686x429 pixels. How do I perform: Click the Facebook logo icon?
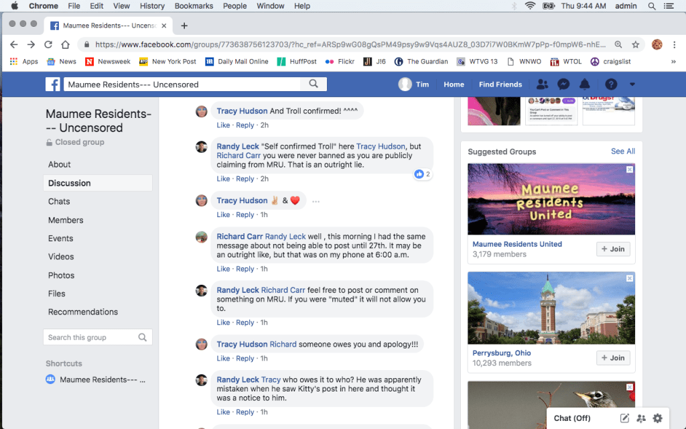53,84
